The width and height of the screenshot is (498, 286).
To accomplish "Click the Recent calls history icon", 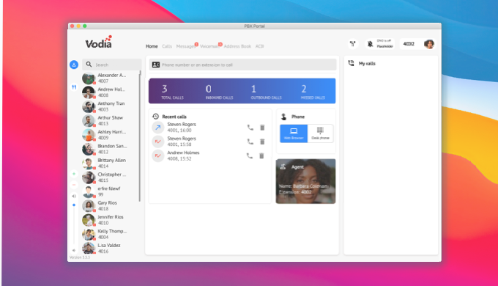I will 155,117.
